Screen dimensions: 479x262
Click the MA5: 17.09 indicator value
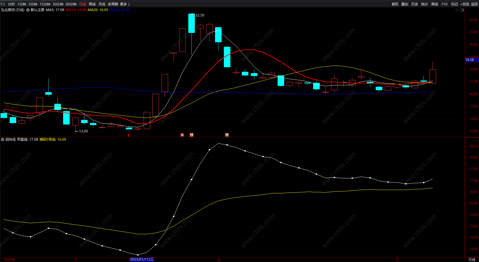coord(55,10)
